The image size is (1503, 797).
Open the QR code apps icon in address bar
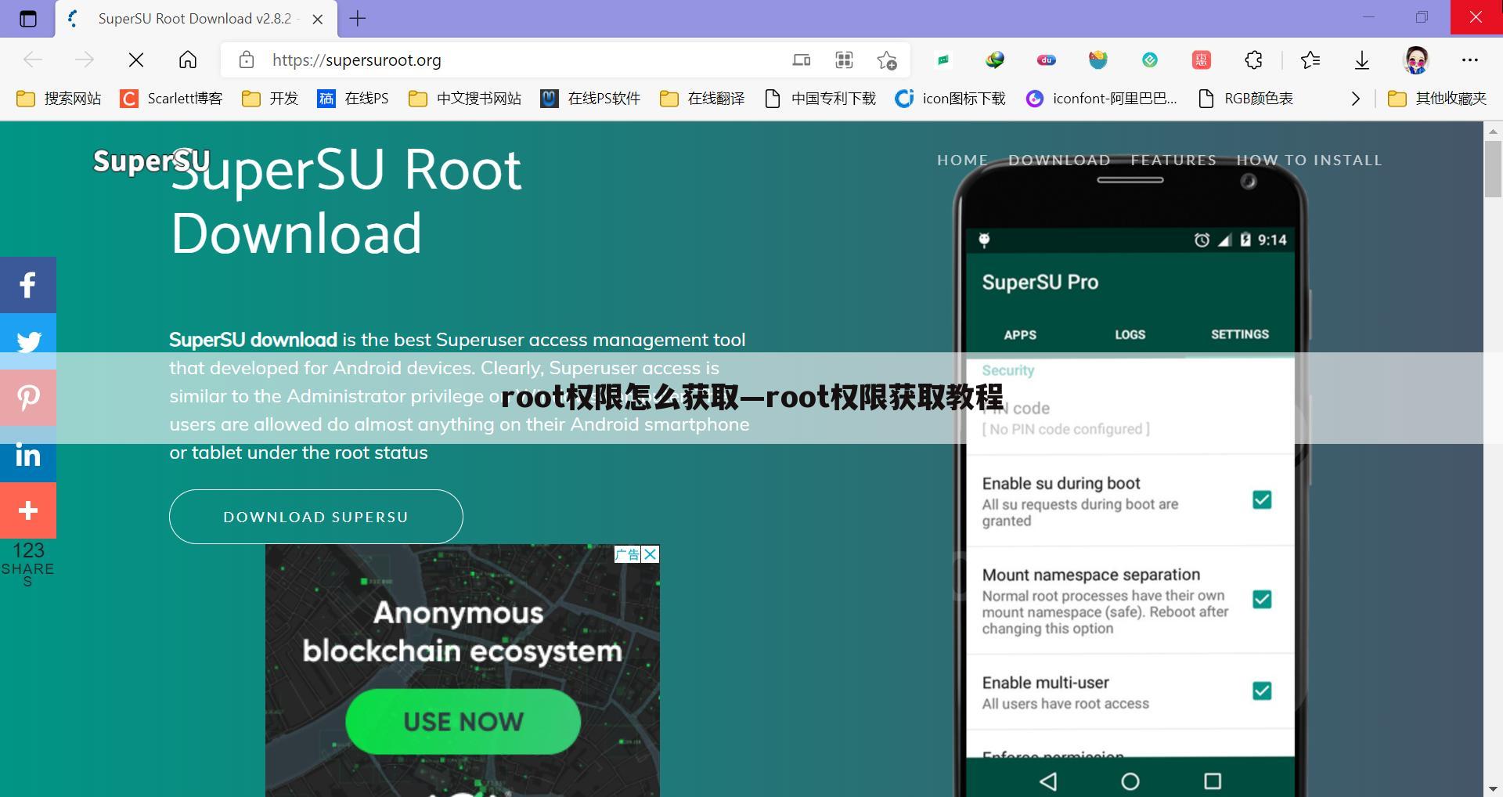pos(844,60)
